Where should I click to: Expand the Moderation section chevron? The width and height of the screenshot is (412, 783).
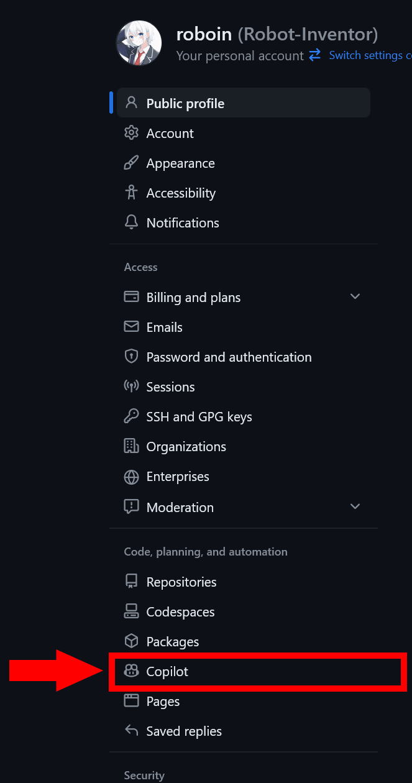(355, 506)
